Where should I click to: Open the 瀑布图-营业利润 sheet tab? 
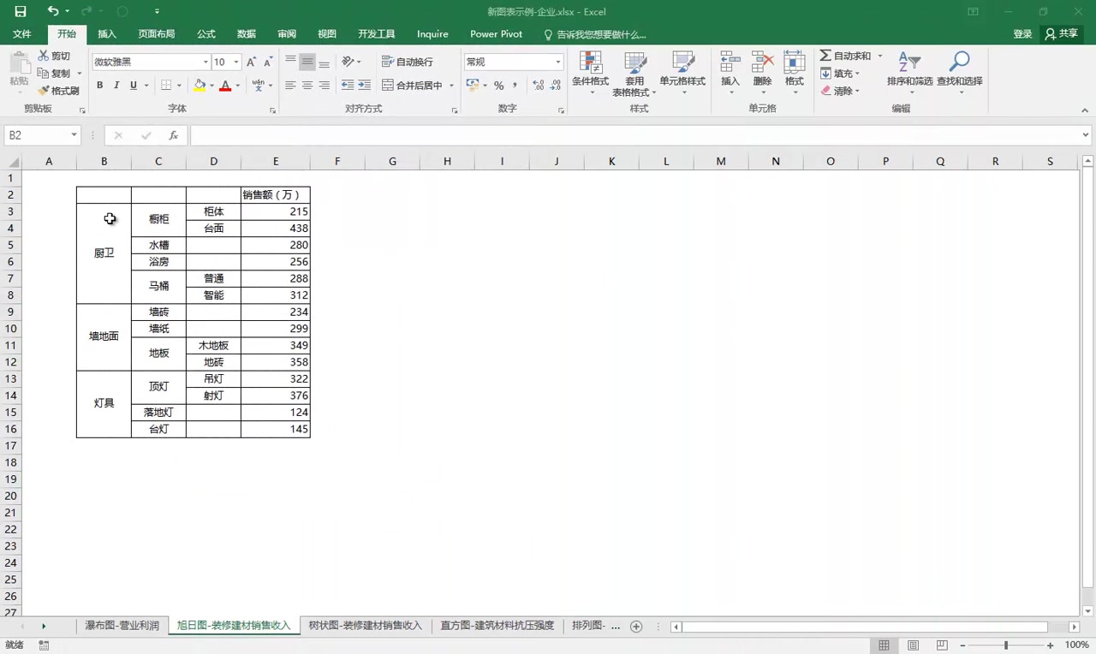coord(122,627)
